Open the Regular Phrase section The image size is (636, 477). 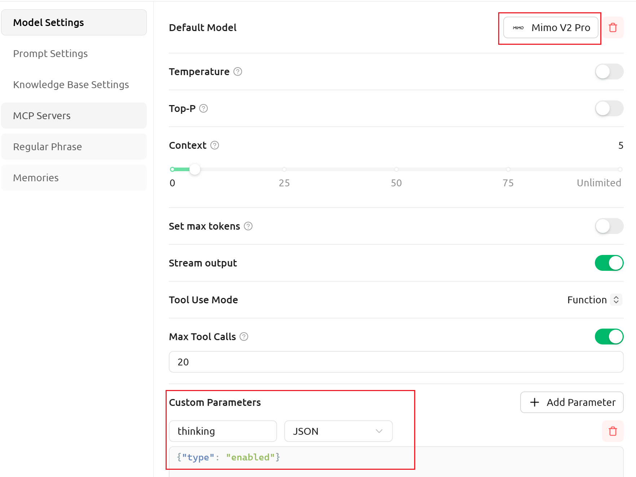[x=74, y=147]
